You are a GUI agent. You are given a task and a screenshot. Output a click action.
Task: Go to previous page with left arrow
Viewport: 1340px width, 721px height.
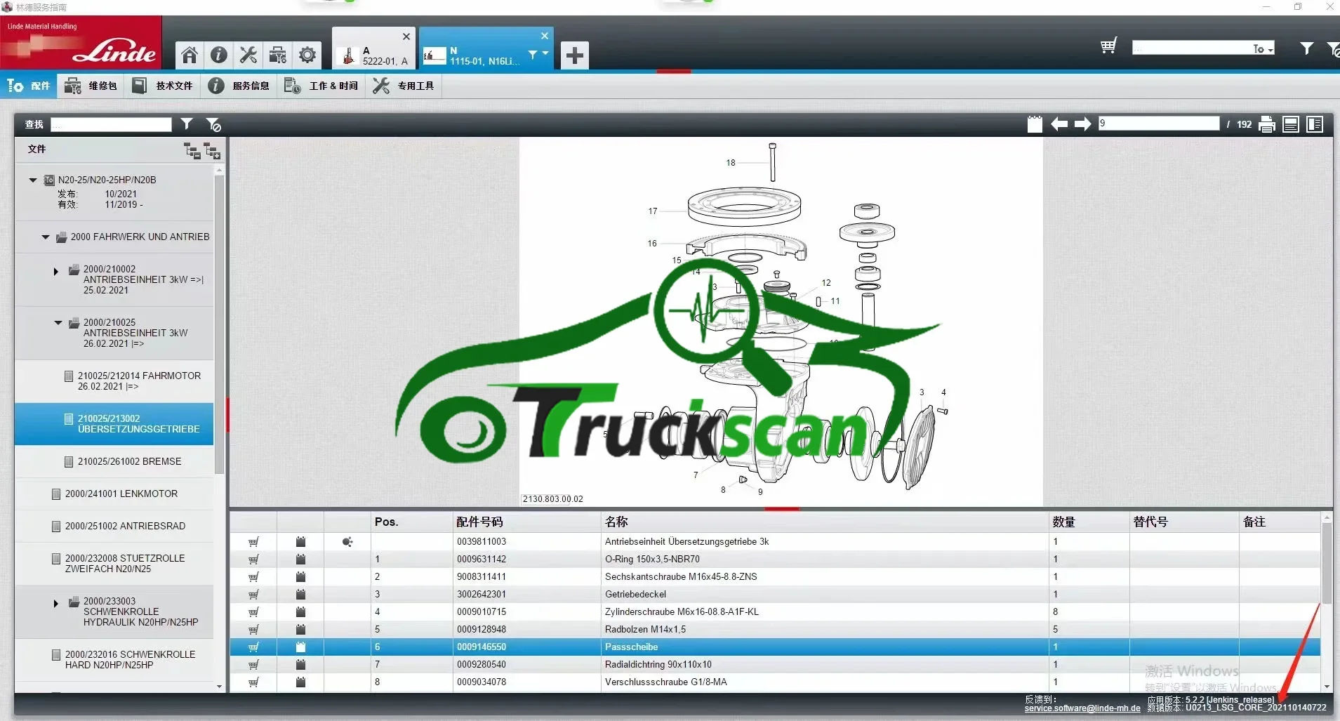pos(1059,124)
